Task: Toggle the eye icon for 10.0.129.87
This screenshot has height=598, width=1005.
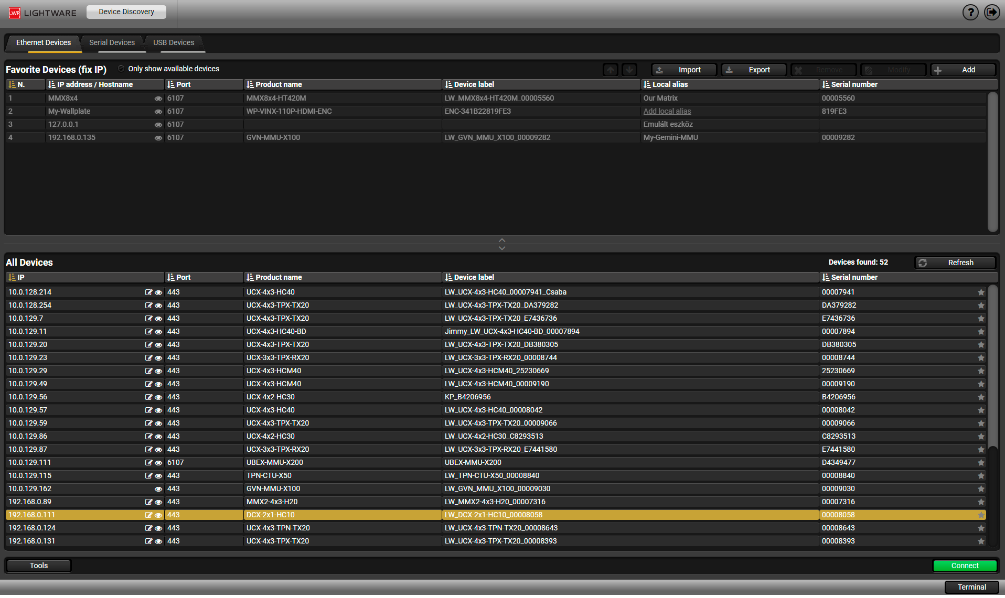Action: pyautogui.click(x=158, y=450)
